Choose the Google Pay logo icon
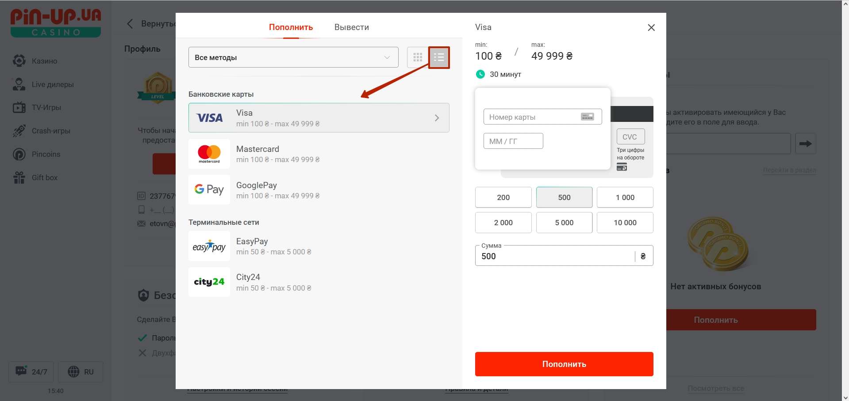The height and width of the screenshot is (401, 849). tap(209, 189)
